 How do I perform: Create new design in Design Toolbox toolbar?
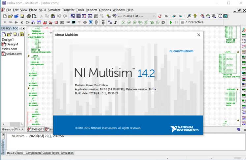pyautogui.click(x=4, y=34)
